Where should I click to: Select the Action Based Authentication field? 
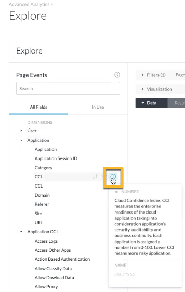click(62, 259)
